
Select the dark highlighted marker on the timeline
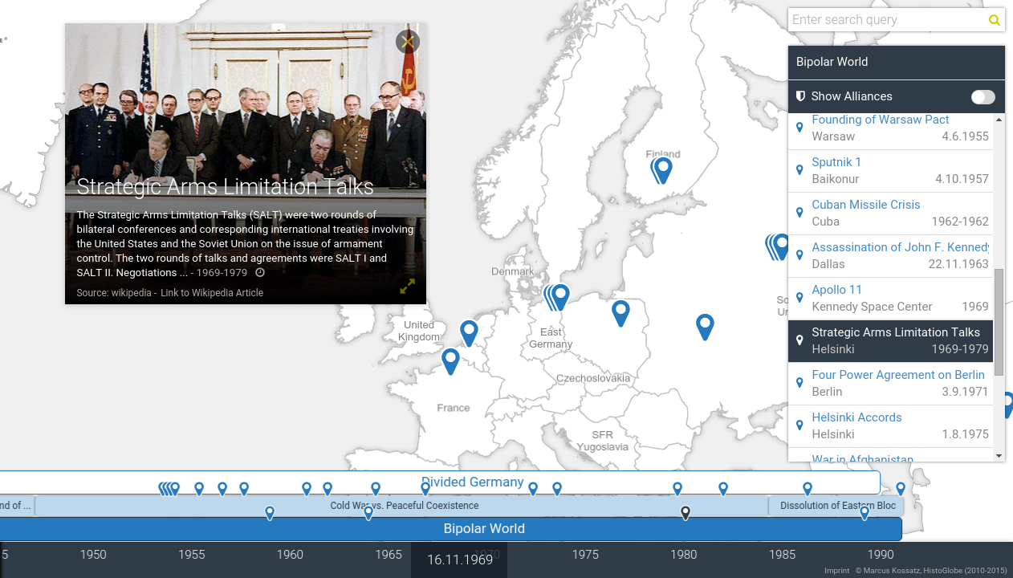[686, 513]
